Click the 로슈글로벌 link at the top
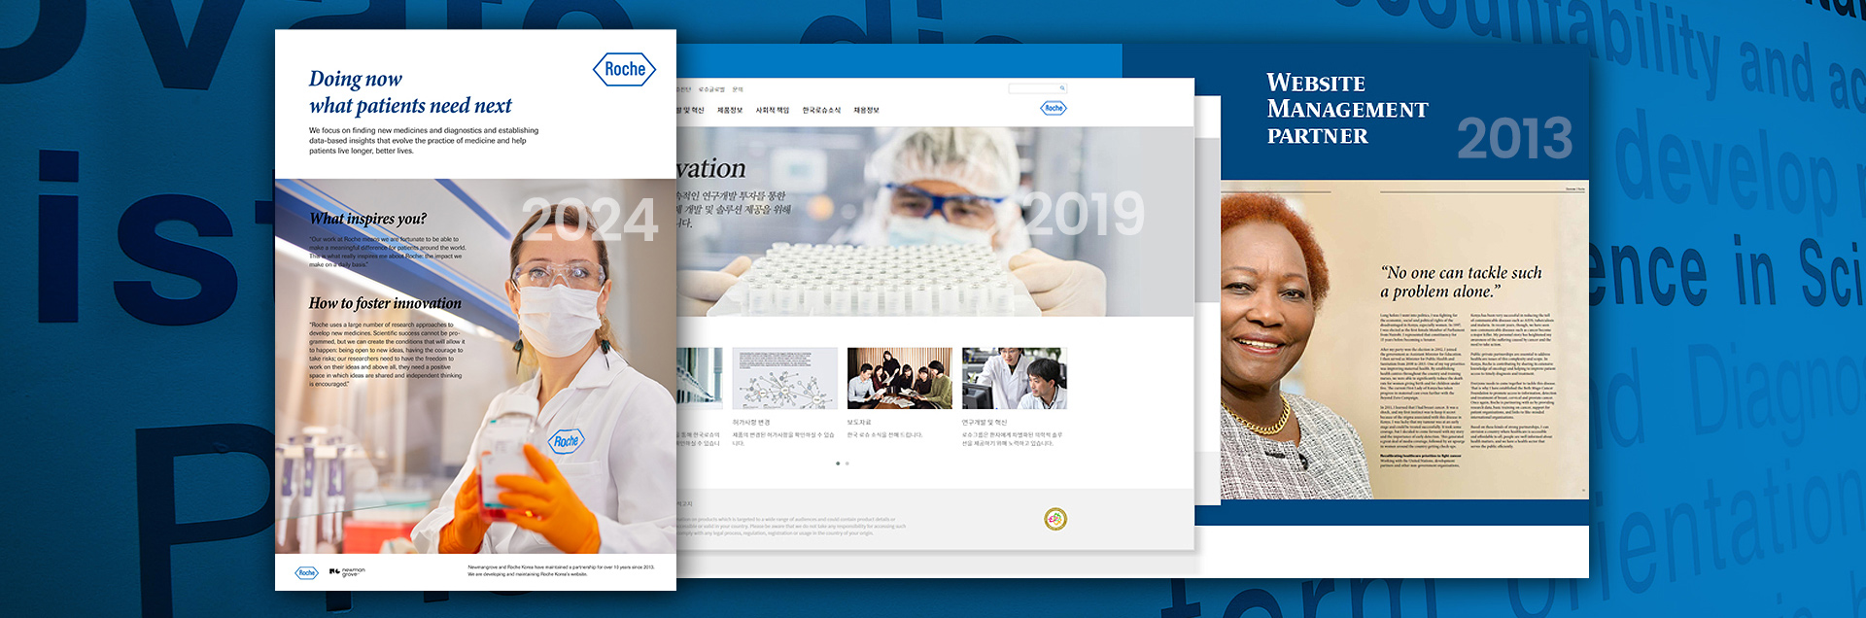The height and width of the screenshot is (618, 1866). click(x=711, y=89)
